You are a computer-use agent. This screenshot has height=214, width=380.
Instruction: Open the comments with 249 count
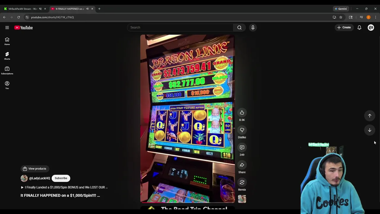[242, 147]
